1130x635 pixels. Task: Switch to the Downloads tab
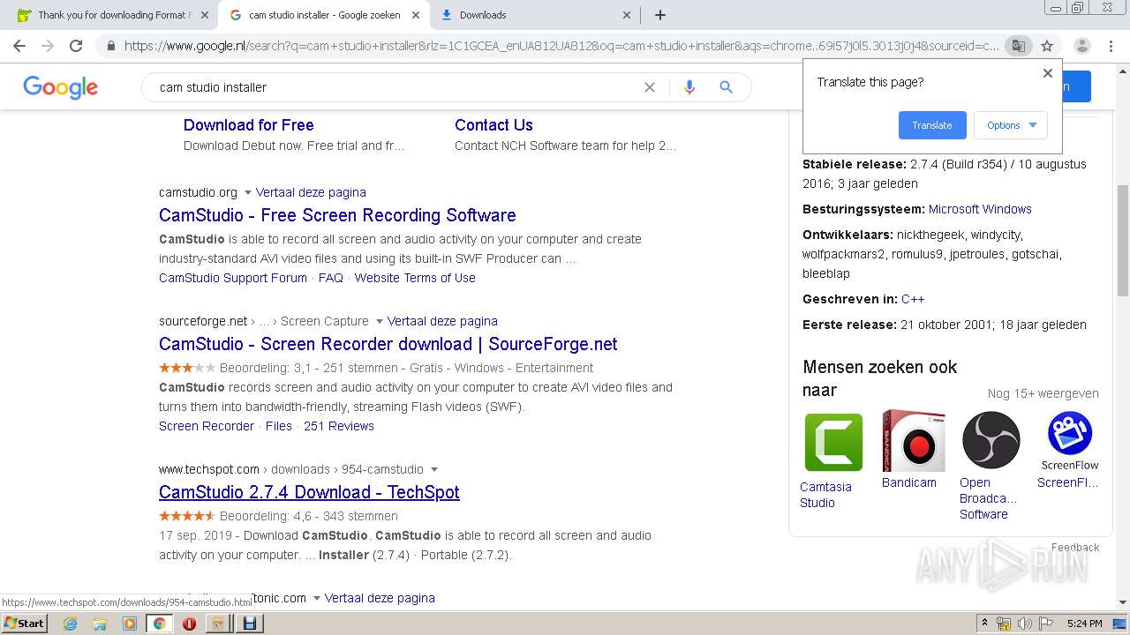pyautogui.click(x=483, y=15)
